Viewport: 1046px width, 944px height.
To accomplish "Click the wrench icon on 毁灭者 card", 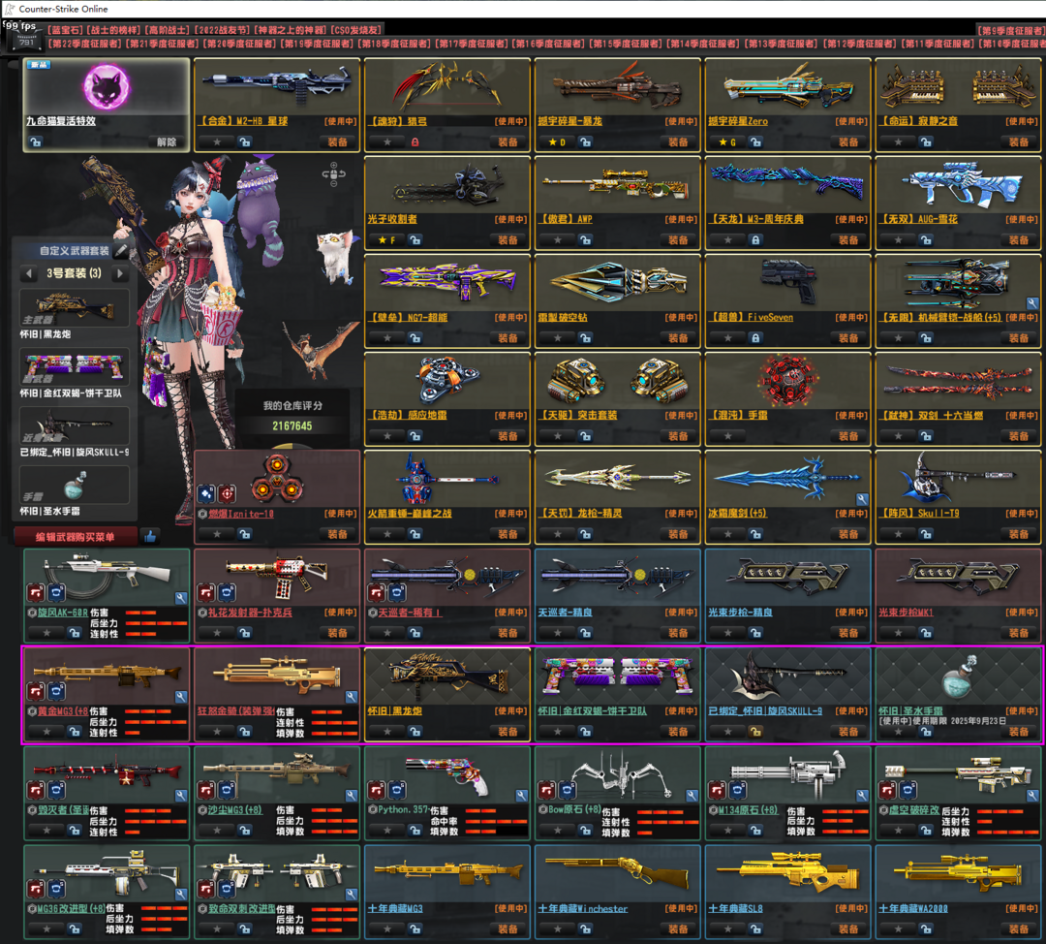I will click(181, 795).
